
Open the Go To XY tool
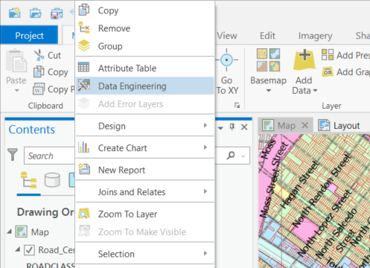click(226, 72)
